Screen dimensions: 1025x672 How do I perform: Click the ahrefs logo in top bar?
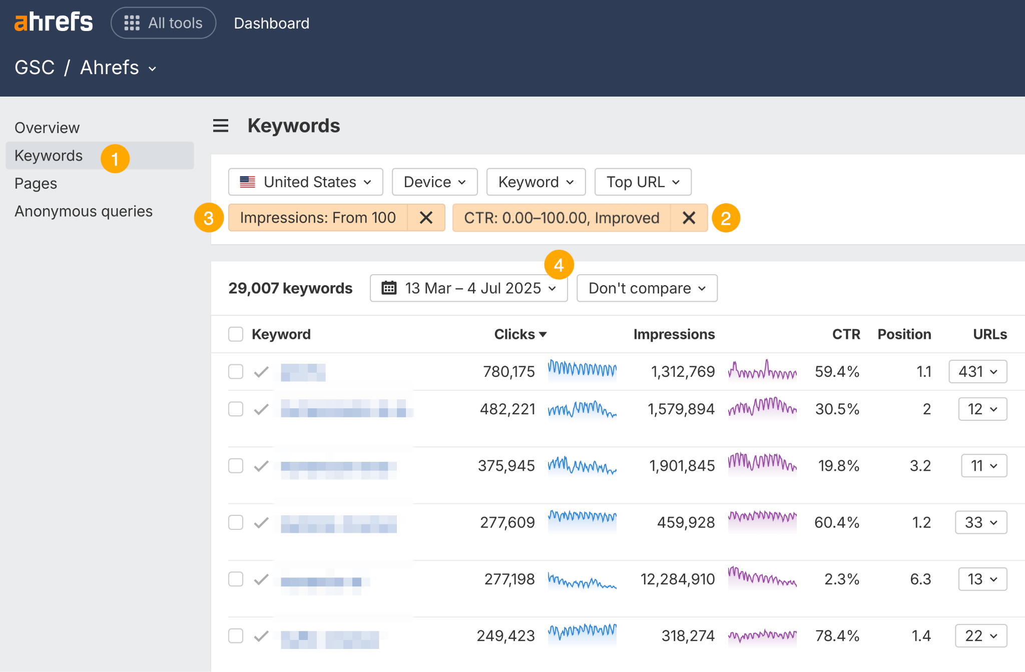pyautogui.click(x=53, y=22)
